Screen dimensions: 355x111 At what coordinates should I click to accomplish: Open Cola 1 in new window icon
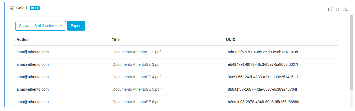coord(330,9)
